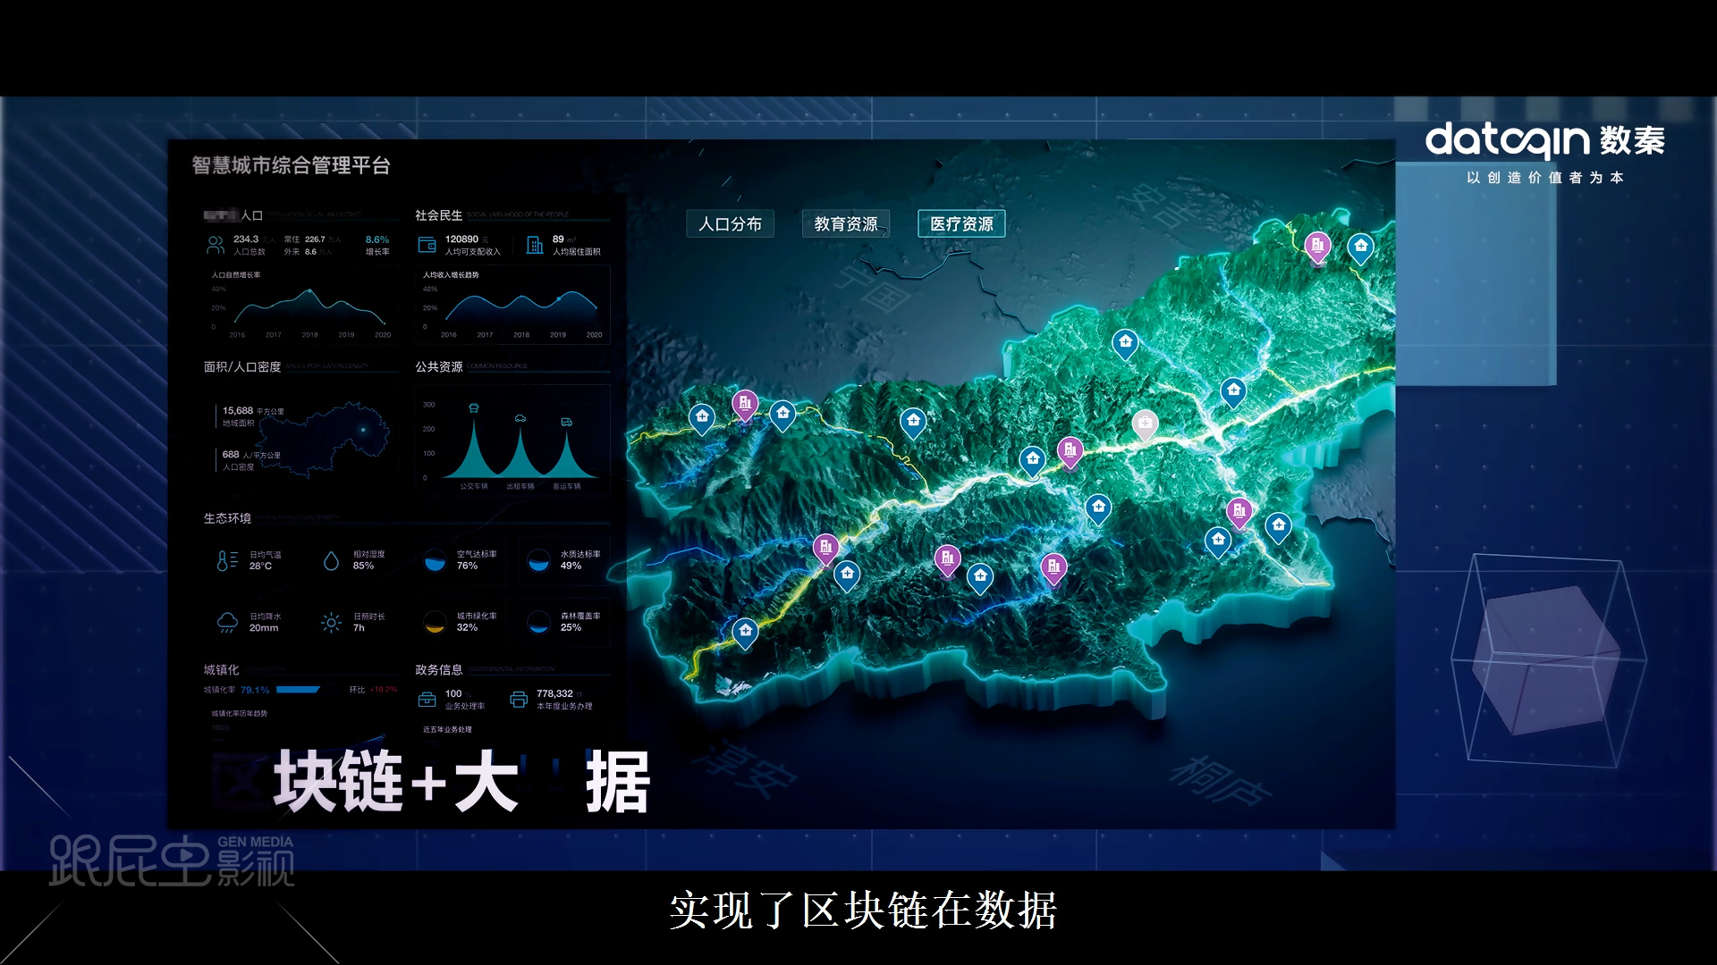
Task: Click the printer icon for 本年度业务办理
Action: [x=519, y=700]
